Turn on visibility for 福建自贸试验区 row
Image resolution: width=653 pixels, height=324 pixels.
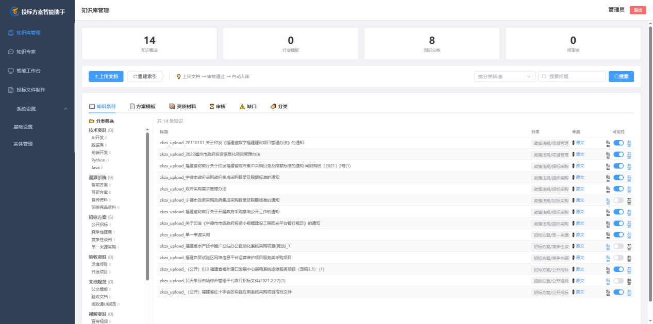(618, 258)
